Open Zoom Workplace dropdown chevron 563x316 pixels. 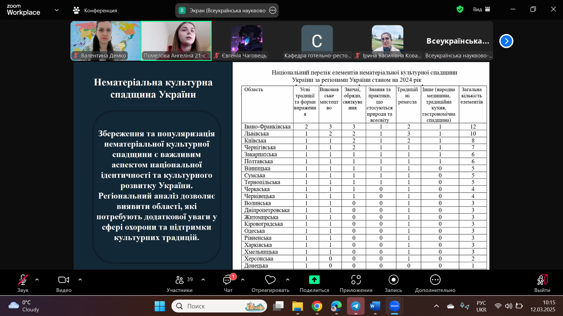[x=57, y=10]
